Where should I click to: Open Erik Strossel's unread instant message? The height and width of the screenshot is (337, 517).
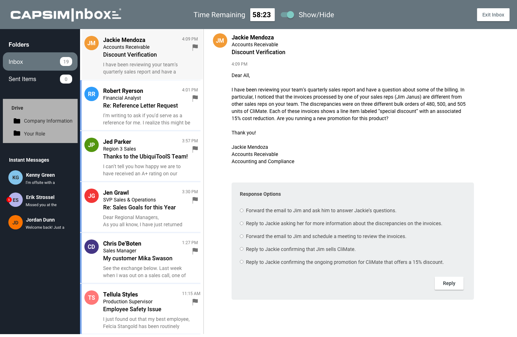point(39,200)
